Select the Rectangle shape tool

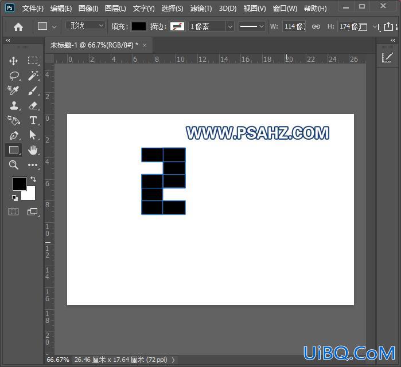pyautogui.click(x=14, y=150)
